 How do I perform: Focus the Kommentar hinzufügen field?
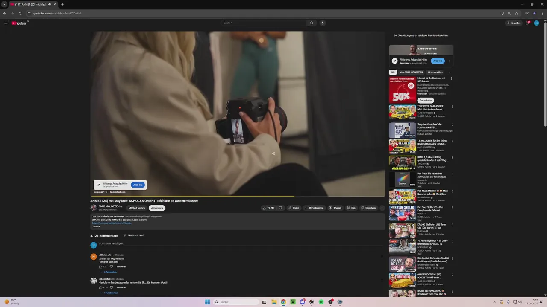pos(240,243)
